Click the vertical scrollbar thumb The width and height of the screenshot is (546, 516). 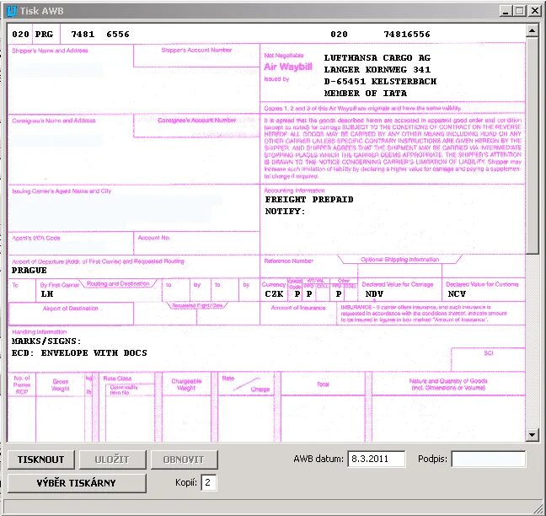click(532, 147)
